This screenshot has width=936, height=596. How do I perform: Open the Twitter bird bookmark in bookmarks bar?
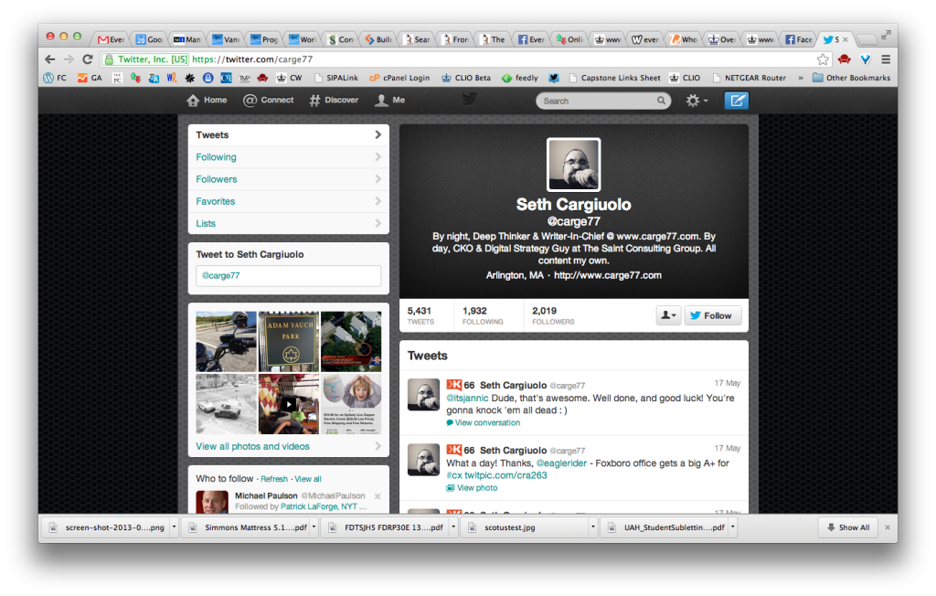tap(554, 78)
